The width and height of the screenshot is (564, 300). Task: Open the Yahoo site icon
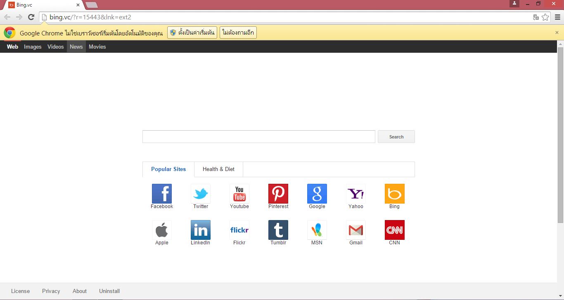click(x=356, y=194)
